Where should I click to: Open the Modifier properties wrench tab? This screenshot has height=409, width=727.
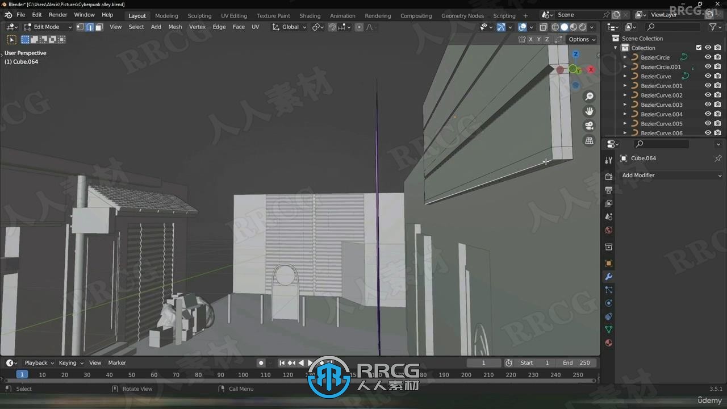click(x=609, y=277)
